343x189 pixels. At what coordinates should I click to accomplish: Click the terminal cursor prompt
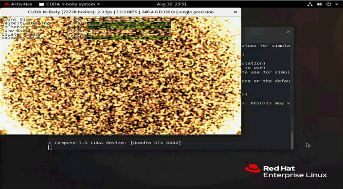(50, 148)
